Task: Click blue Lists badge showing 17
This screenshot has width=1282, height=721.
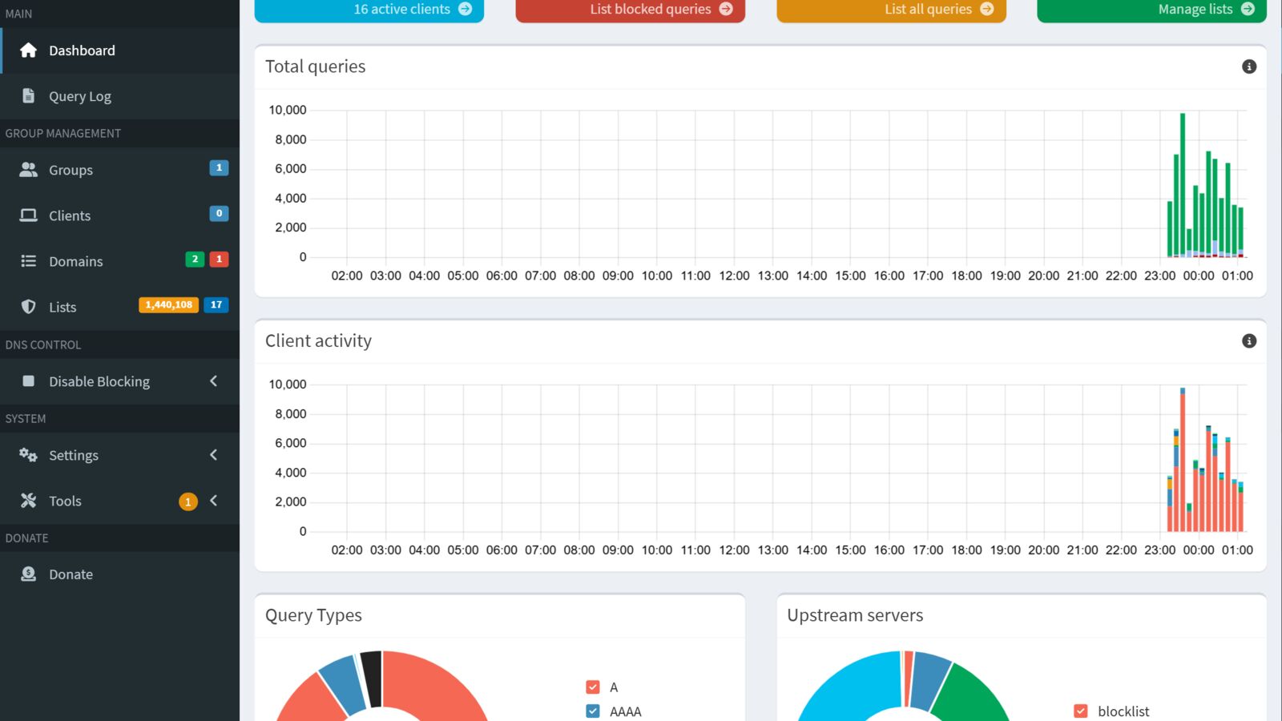Action: pyautogui.click(x=216, y=305)
